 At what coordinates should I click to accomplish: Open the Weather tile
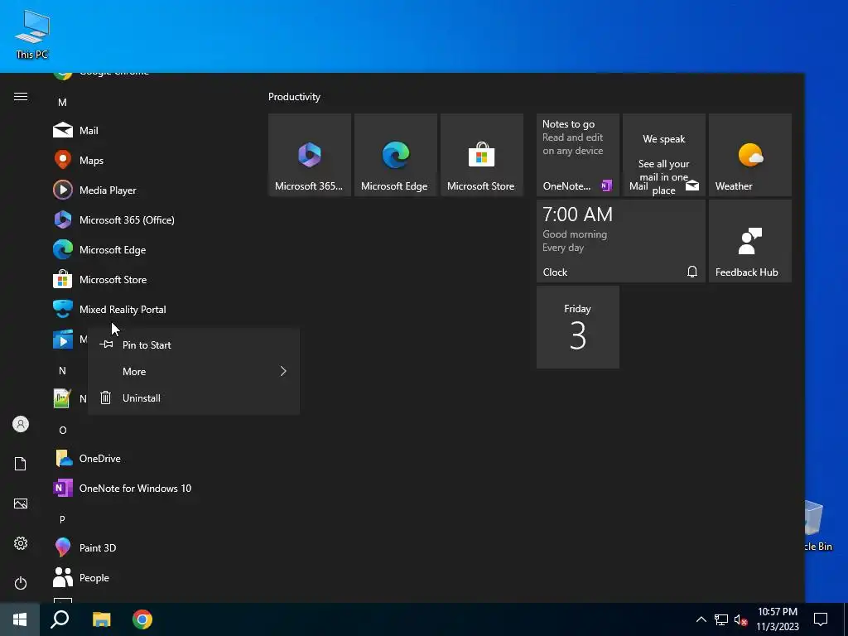tap(749, 155)
